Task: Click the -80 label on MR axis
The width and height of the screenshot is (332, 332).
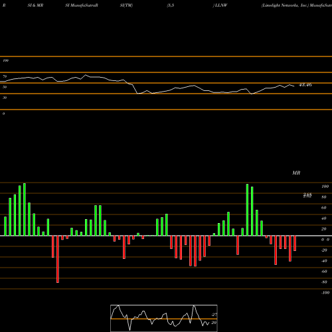Action: coord(324,282)
